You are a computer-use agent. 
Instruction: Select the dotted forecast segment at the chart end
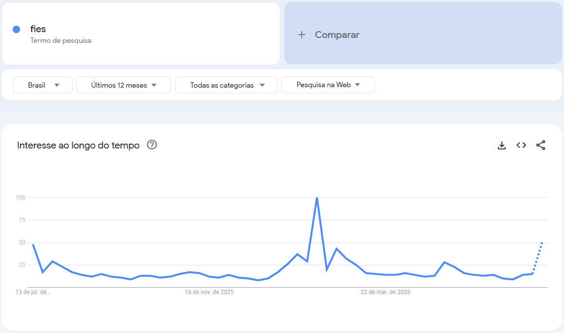(x=537, y=258)
